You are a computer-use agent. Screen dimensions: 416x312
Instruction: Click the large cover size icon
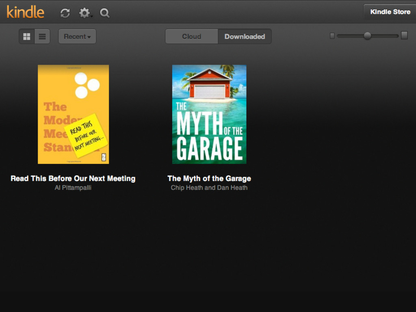pos(404,35)
